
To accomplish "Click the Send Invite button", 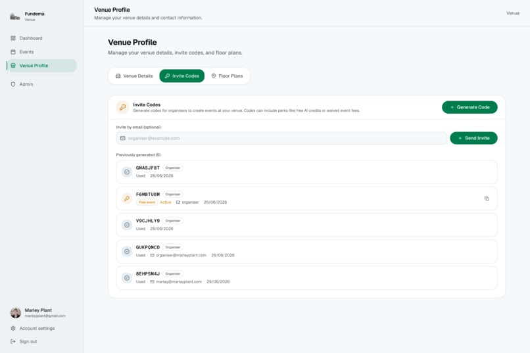I will point(473,138).
